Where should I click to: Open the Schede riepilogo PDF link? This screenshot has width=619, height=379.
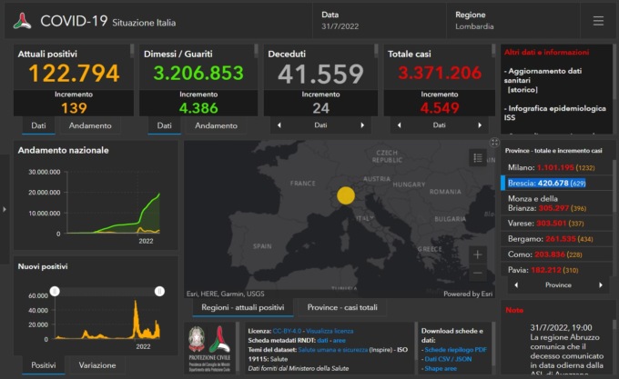click(456, 350)
